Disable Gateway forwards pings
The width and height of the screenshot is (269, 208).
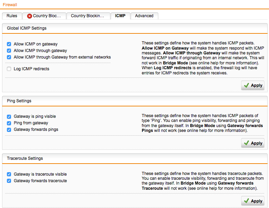[9, 130]
